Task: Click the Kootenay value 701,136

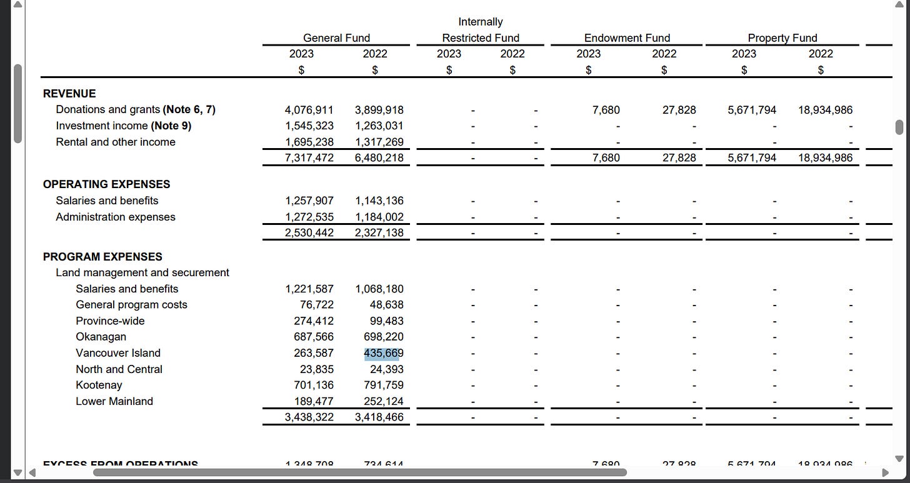Action: [x=314, y=386]
